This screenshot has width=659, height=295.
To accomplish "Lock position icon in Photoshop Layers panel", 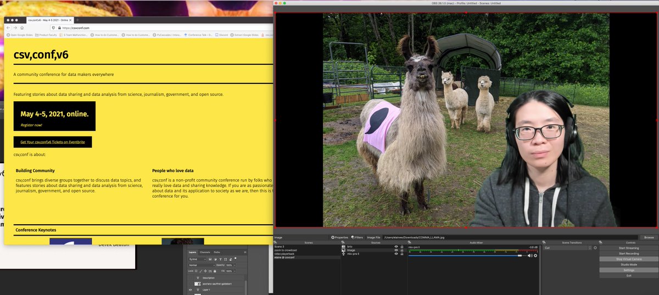I will tap(205, 271).
